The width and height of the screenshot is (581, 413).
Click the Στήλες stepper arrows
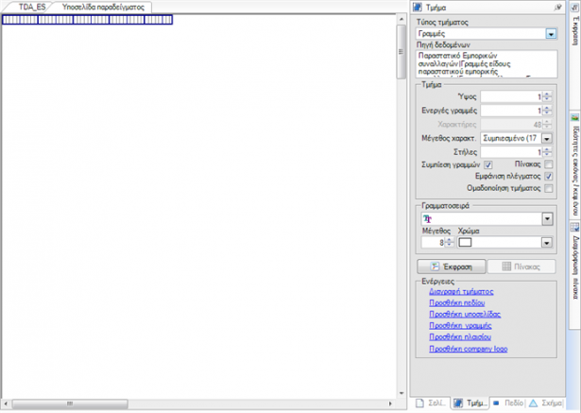click(547, 152)
